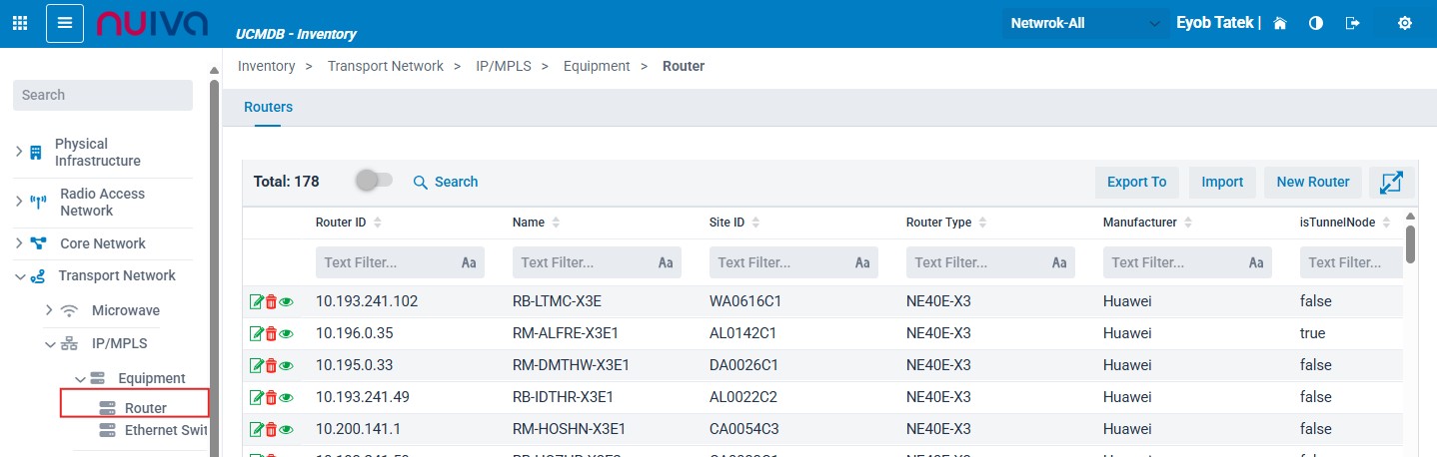
Task: Click the New Router button
Action: click(1312, 182)
